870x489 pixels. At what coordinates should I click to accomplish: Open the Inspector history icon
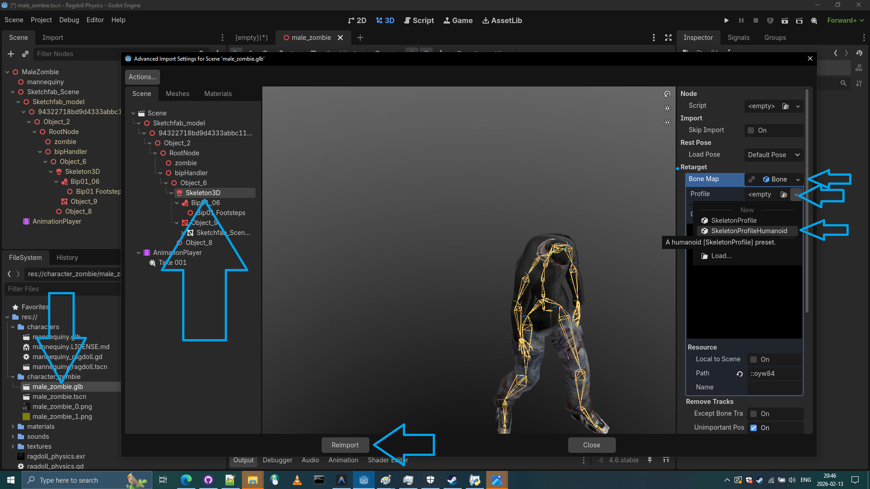point(859,53)
